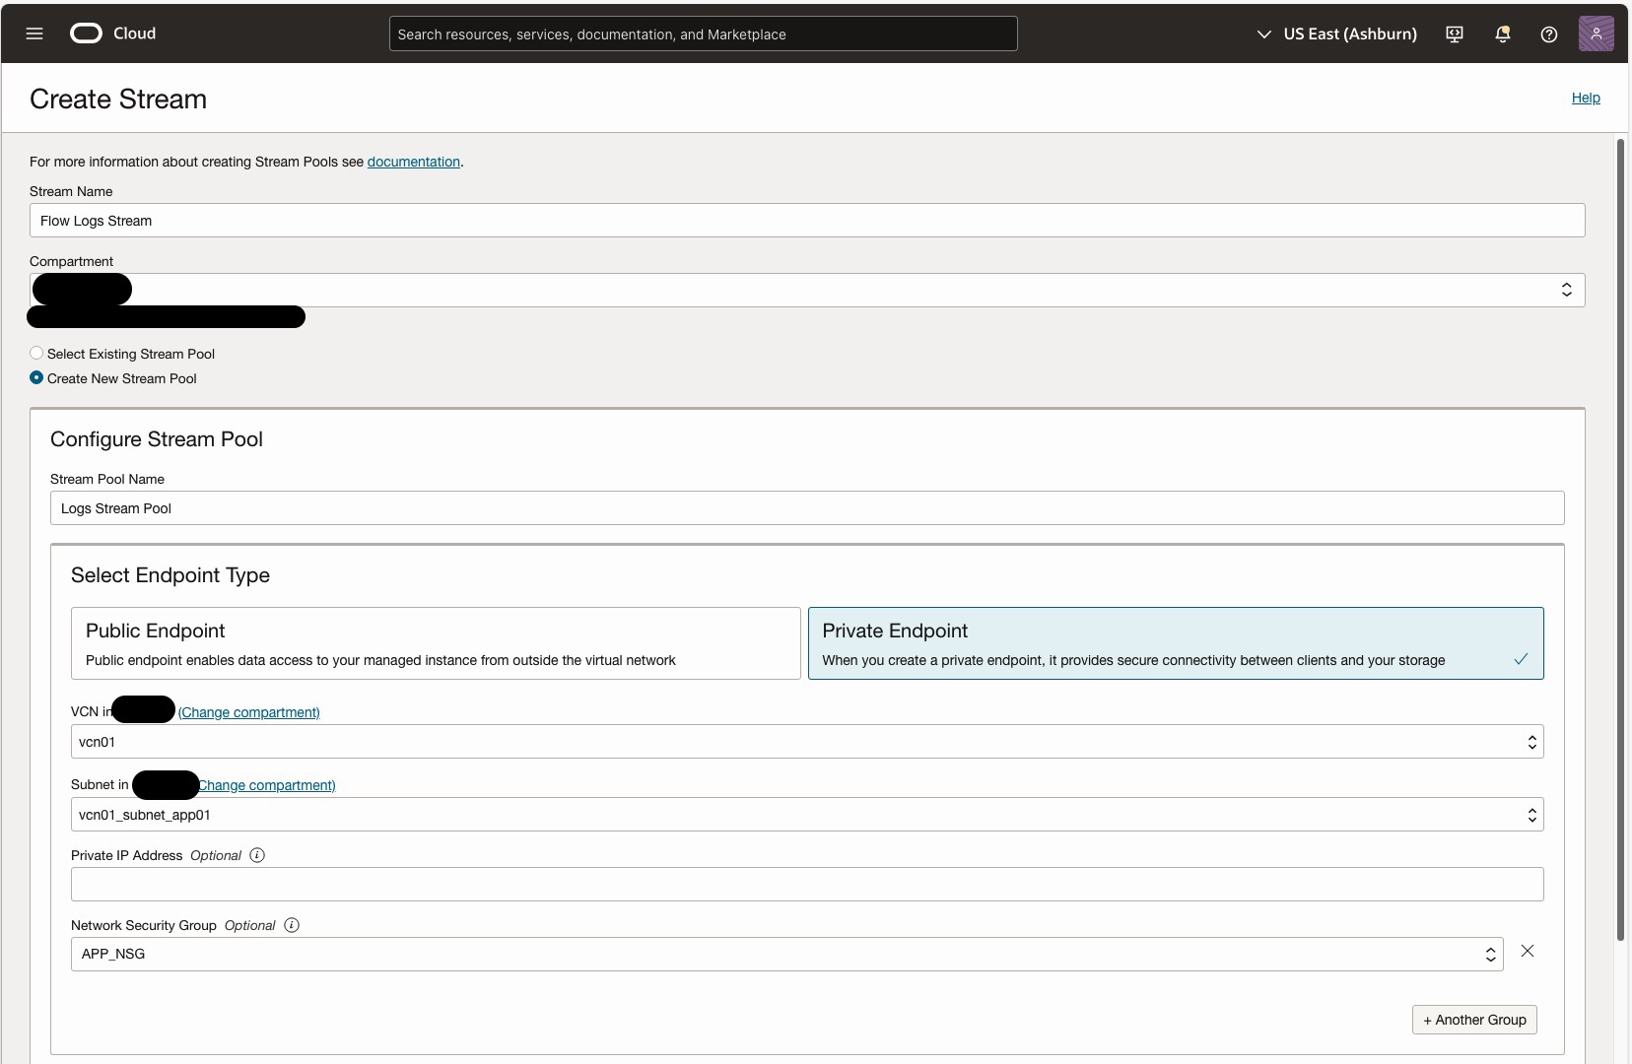Show info for Network Security Group

coord(292,925)
